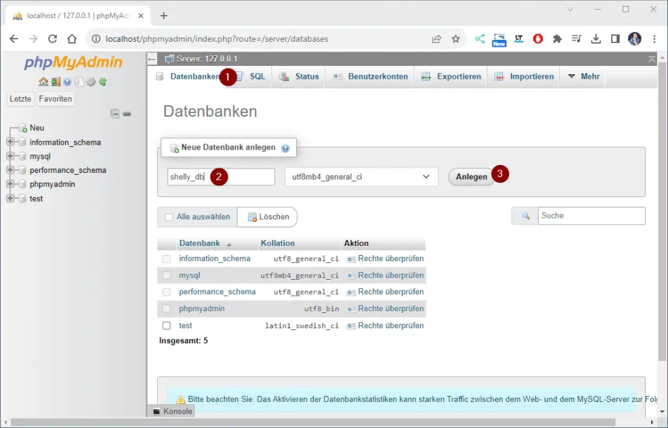
Task: Open the phpMyAdmin documentation help icon
Action: pos(67,82)
